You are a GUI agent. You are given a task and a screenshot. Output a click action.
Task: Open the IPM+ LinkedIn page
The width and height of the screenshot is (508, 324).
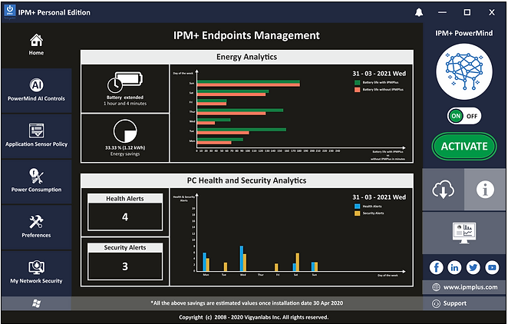coord(454,267)
